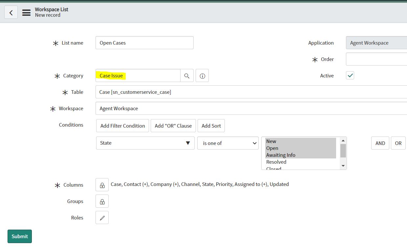
Task: Open Category lookup with magnifier icon
Action: (187, 76)
